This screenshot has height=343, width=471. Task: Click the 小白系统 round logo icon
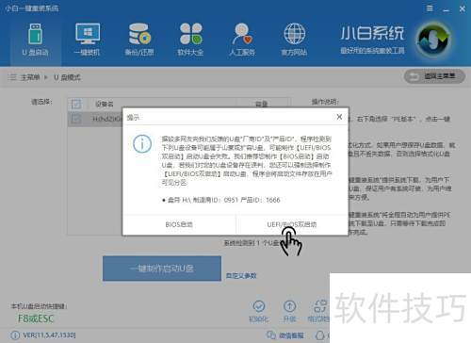pos(433,40)
